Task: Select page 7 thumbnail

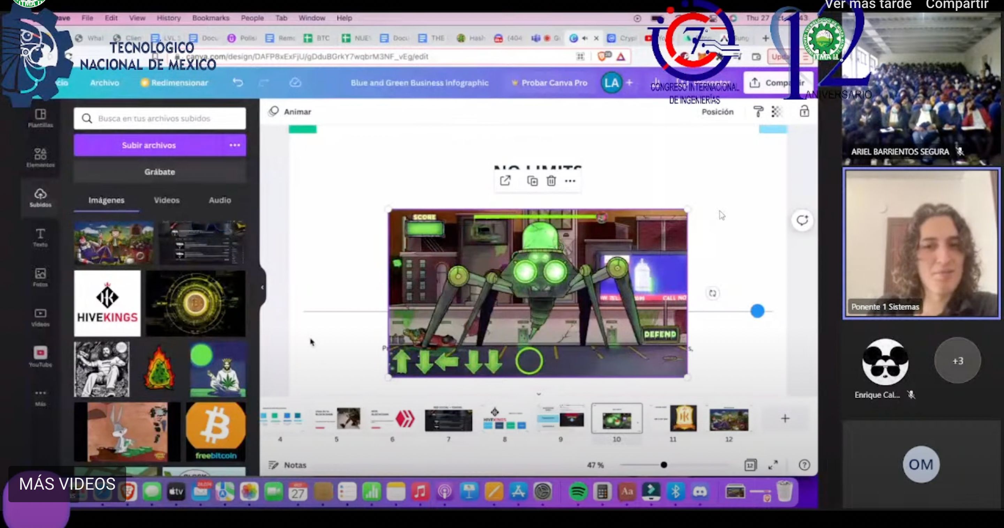Action: [448, 418]
